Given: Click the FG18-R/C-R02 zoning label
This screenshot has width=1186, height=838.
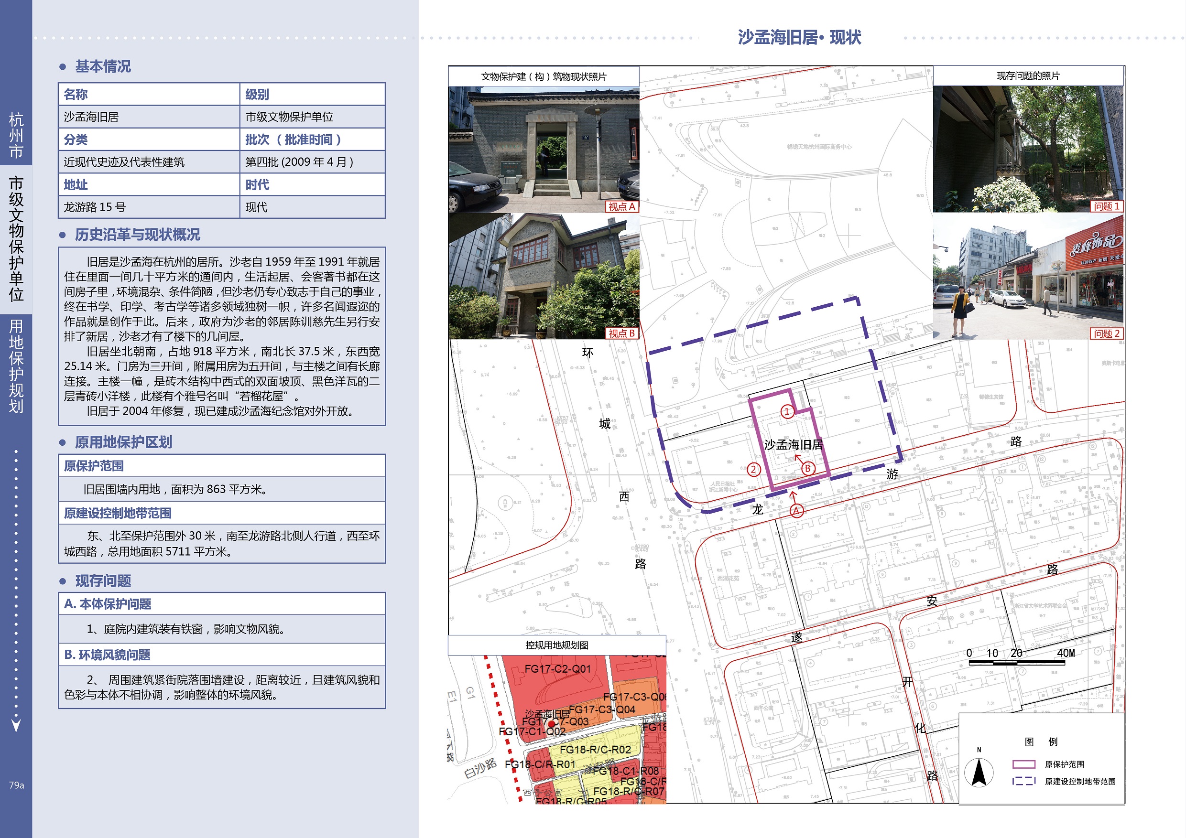Looking at the screenshot, I should (x=595, y=749).
